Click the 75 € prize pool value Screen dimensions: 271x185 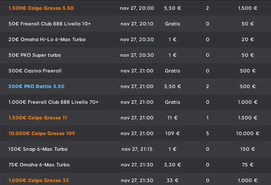248,165
